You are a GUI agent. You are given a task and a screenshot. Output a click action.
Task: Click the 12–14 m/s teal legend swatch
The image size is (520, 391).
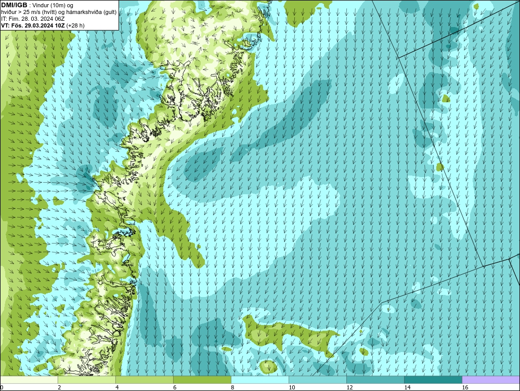375,380
